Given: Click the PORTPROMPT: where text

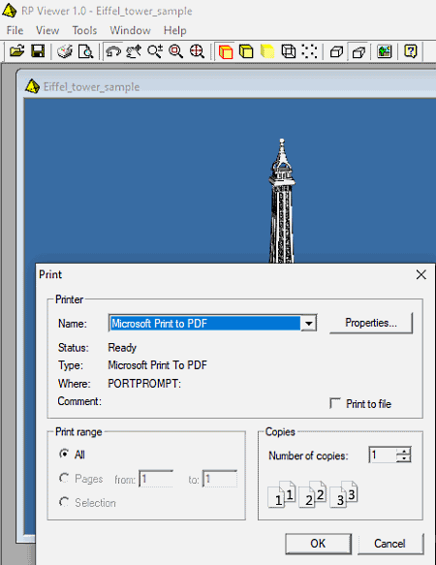Looking at the screenshot, I should [x=144, y=384].
